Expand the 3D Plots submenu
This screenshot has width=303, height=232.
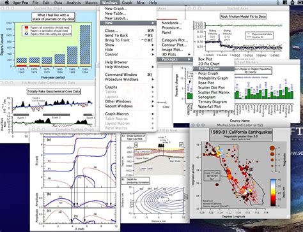click(175, 54)
